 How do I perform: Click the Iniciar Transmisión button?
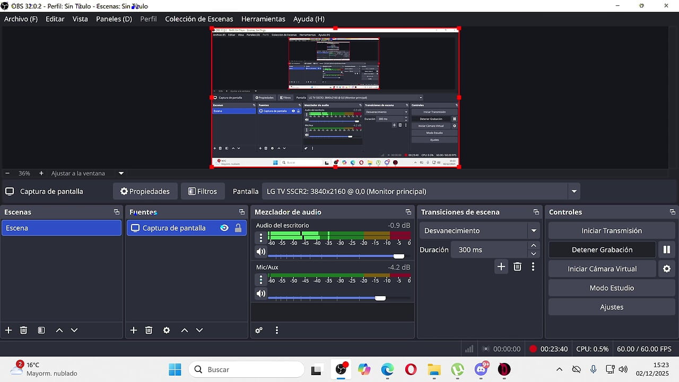611,231
